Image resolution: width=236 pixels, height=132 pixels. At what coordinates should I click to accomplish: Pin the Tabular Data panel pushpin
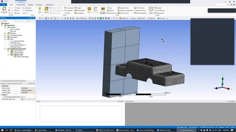coord(230,102)
